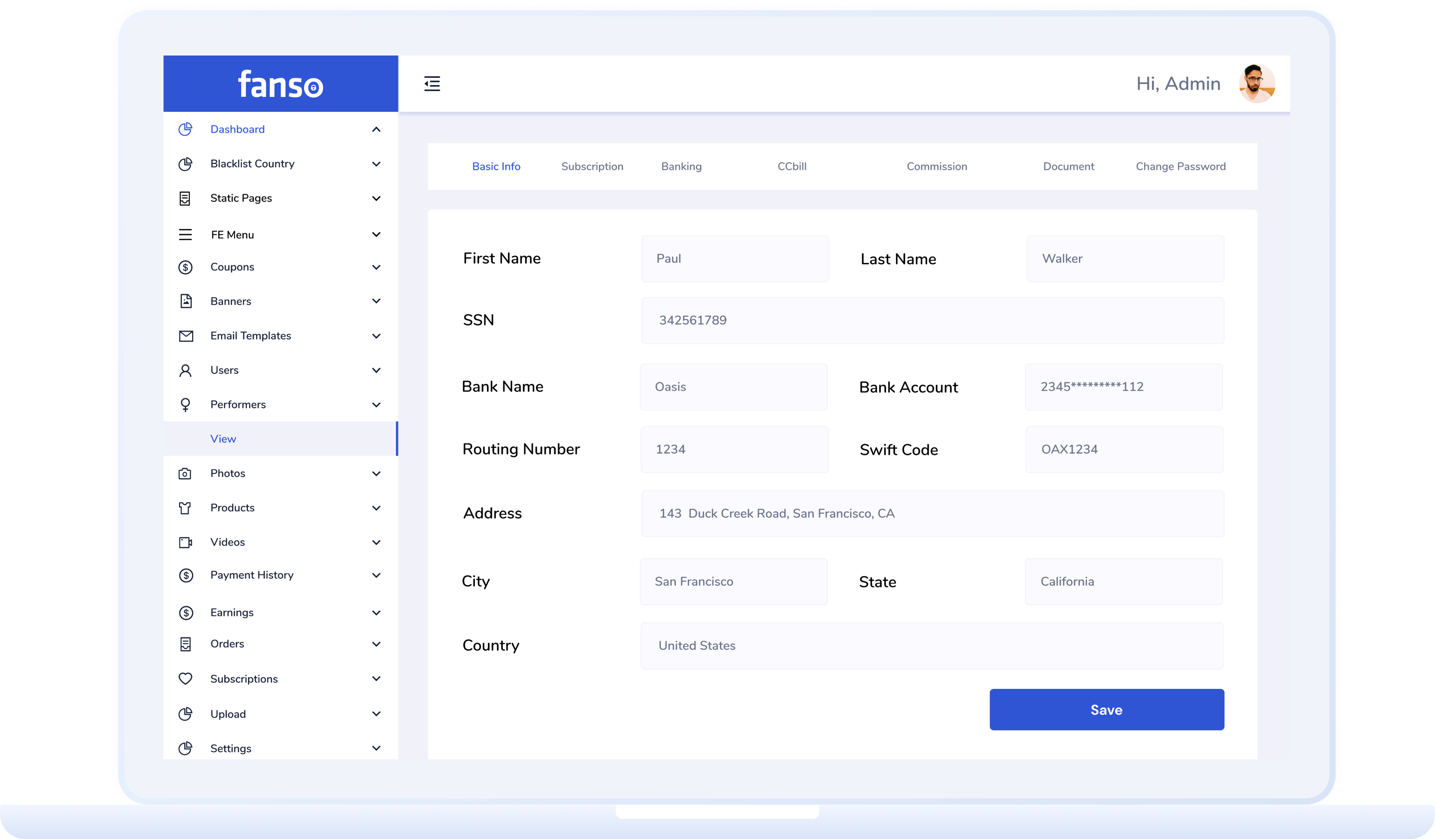
Task: Click the Products t-shirt icon
Action: [x=185, y=508]
